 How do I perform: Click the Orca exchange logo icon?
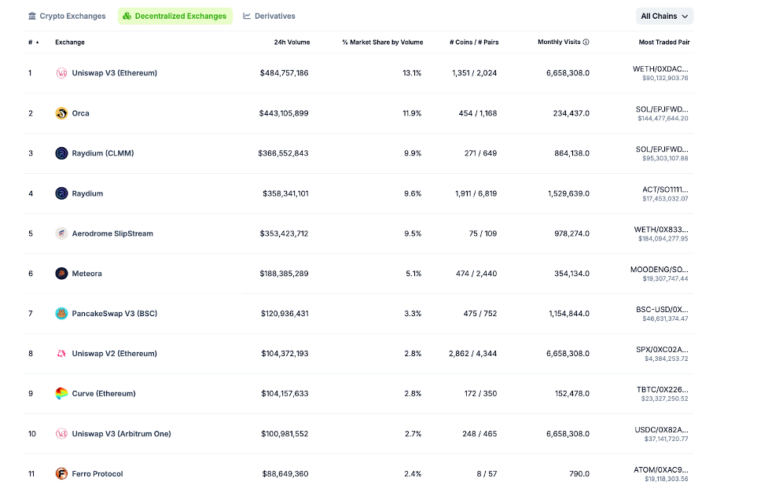click(61, 113)
